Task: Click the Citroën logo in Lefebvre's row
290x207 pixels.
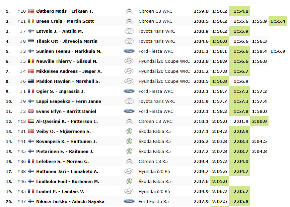Action: coord(129,161)
